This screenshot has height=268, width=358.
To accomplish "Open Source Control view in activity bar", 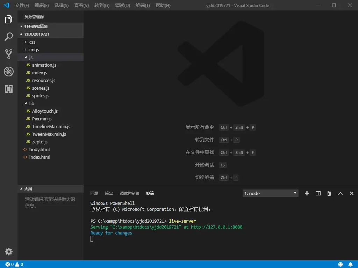I will pos(9,54).
